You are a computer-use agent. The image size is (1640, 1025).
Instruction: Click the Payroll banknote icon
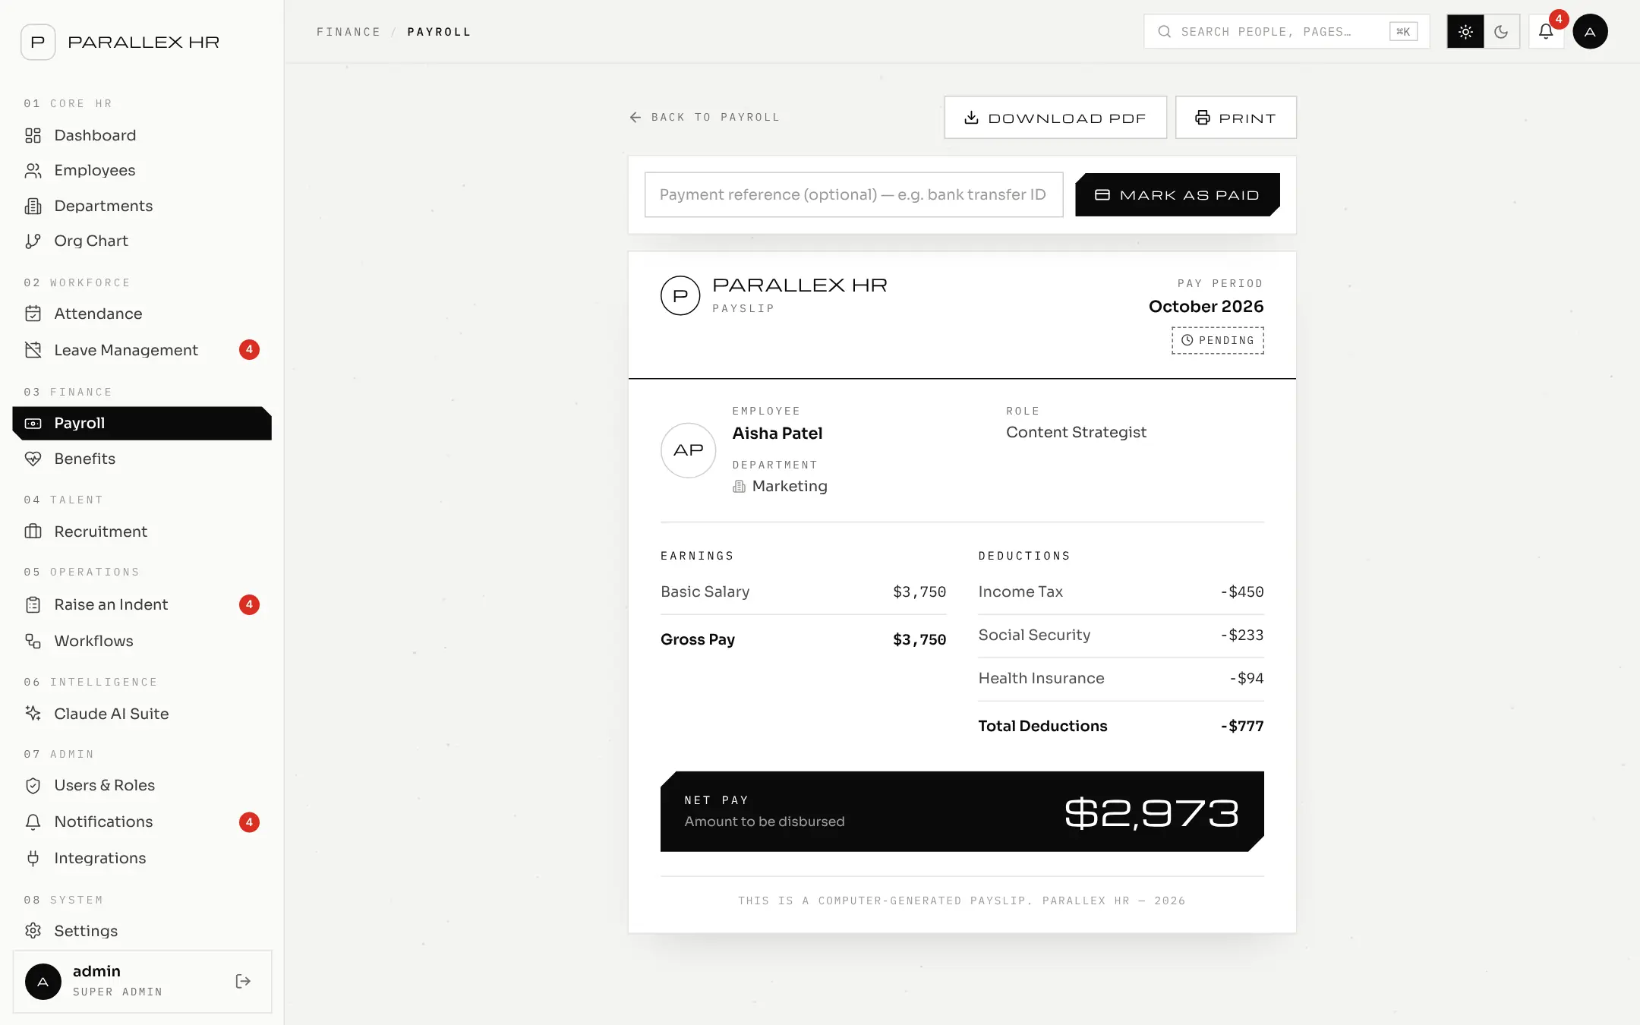tap(33, 424)
